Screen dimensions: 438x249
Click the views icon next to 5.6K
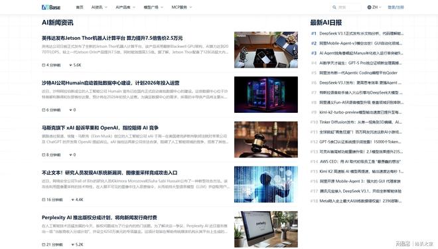coord(70,65)
